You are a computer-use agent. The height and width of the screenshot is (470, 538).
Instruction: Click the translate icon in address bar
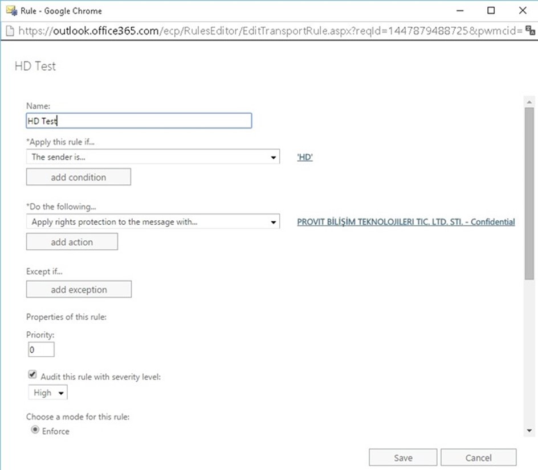(x=530, y=31)
